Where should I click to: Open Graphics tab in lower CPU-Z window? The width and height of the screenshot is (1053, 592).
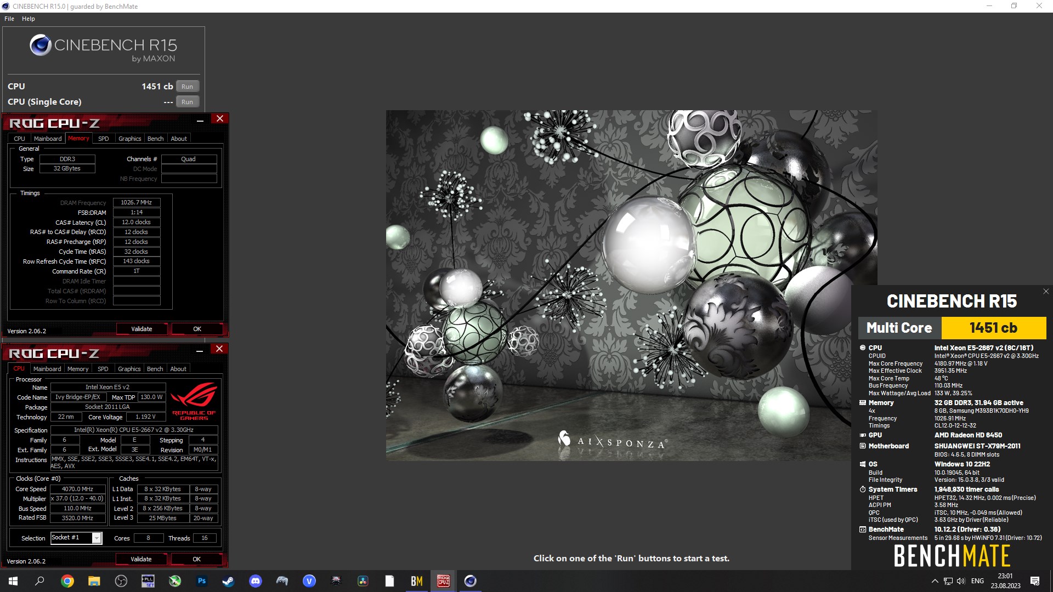point(129,369)
